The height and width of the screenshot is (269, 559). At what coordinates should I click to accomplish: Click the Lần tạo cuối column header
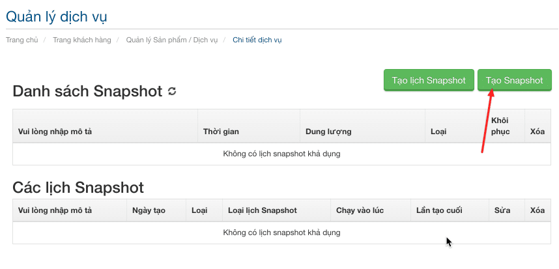pos(440,210)
